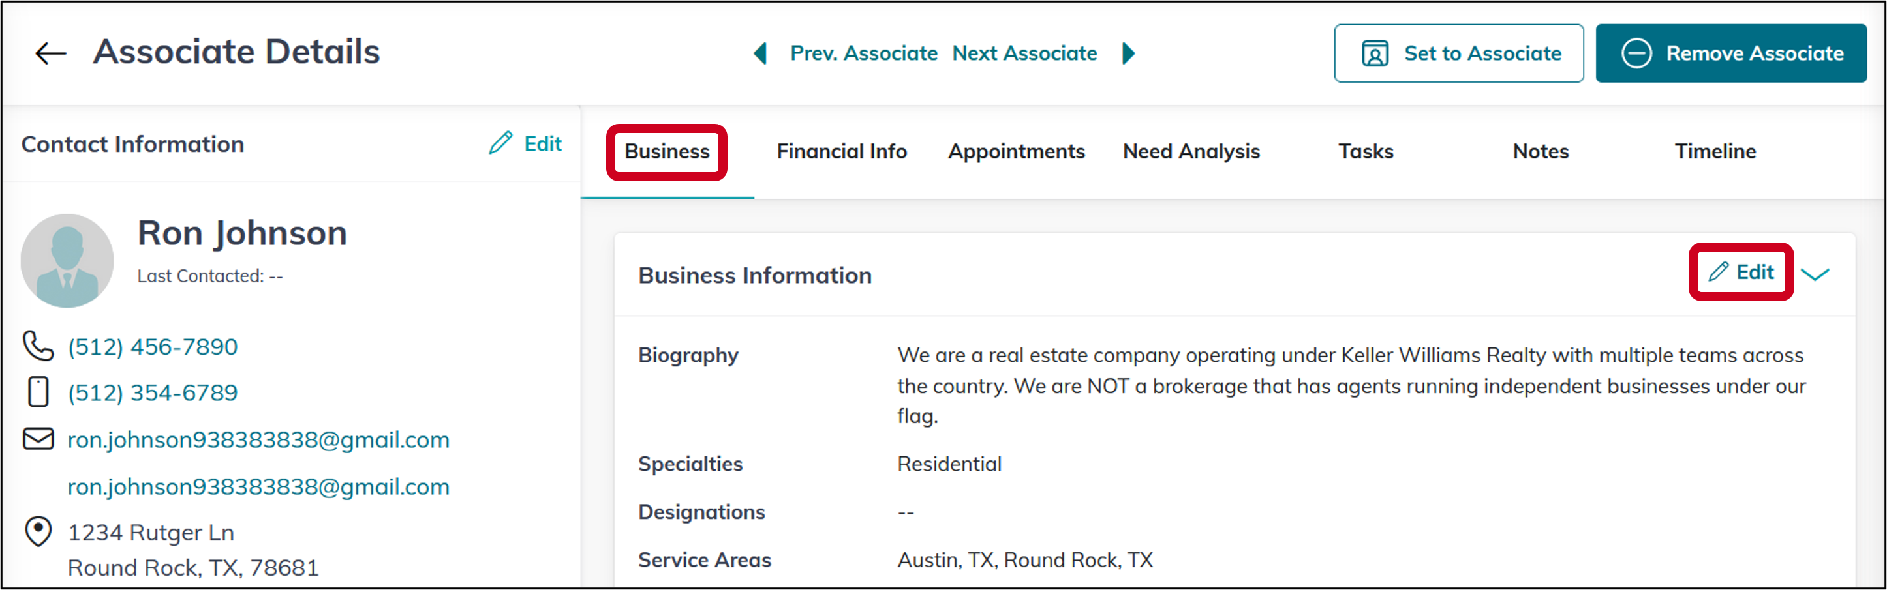Viewport: 1887px width, 590px height.
Task: View the Notes tab
Action: pyautogui.click(x=1541, y=151)
